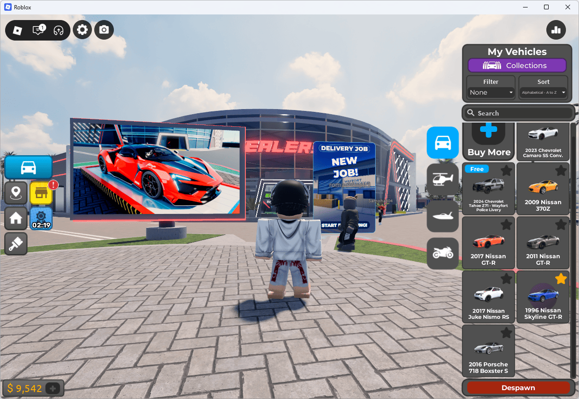
Task: Open the paintbrush customization button
Action: pyautogui.click(x=16, y=244)
